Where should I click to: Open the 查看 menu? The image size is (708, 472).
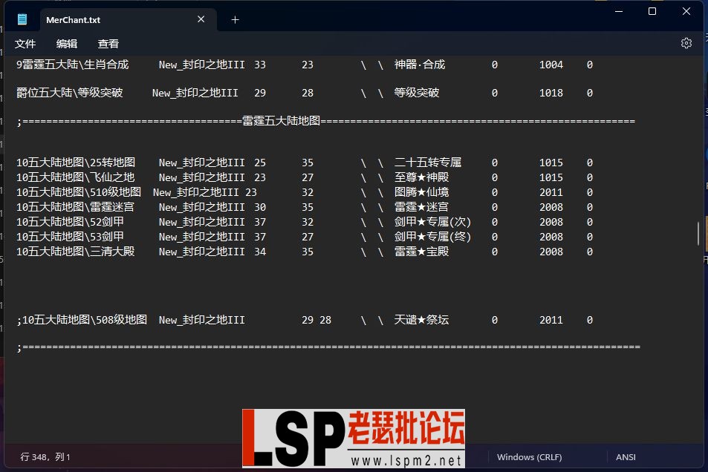pyautogui.click(x=108, y=44)
